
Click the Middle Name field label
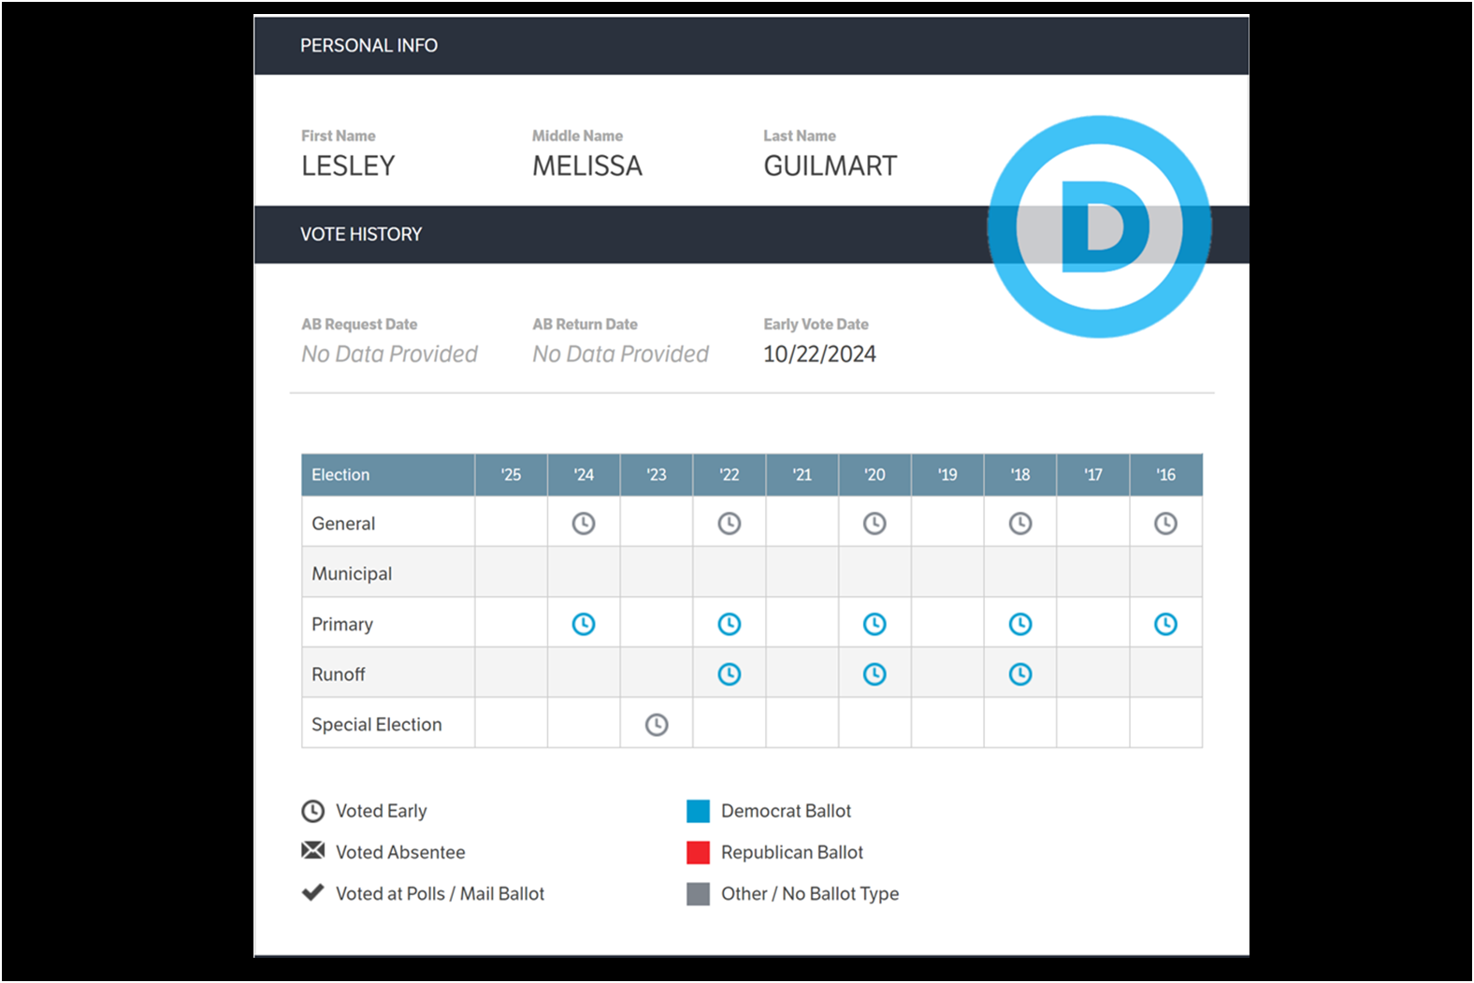point(577,136)
